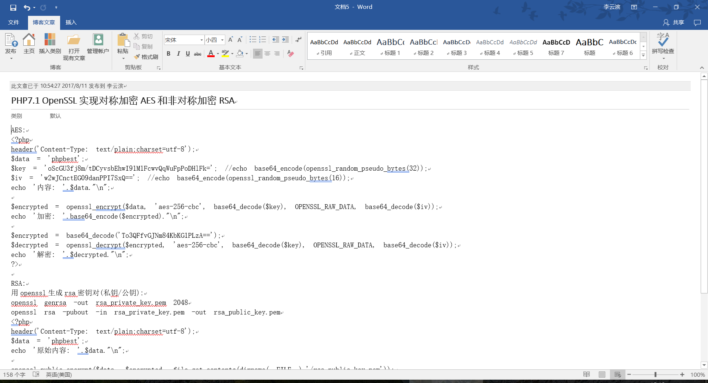The image size is (708, 383).
Task: Toggle Underline formatting
Action: pos(188,54)
